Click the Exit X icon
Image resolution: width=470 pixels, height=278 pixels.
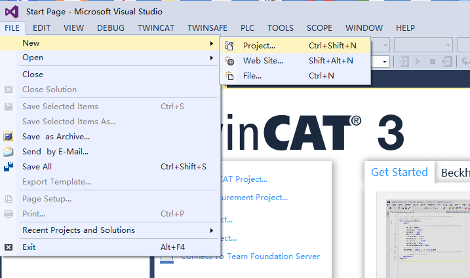(9, 247)
